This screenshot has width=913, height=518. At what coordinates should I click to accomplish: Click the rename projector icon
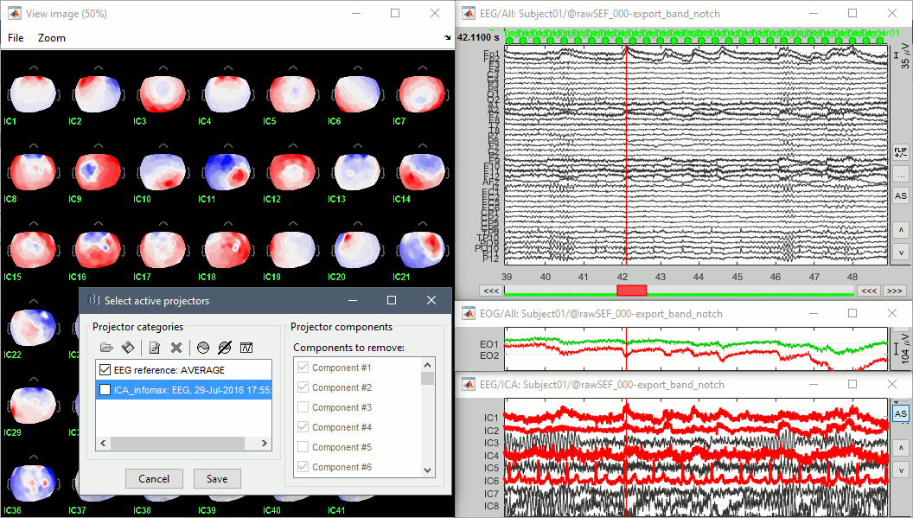click(155, 348)
